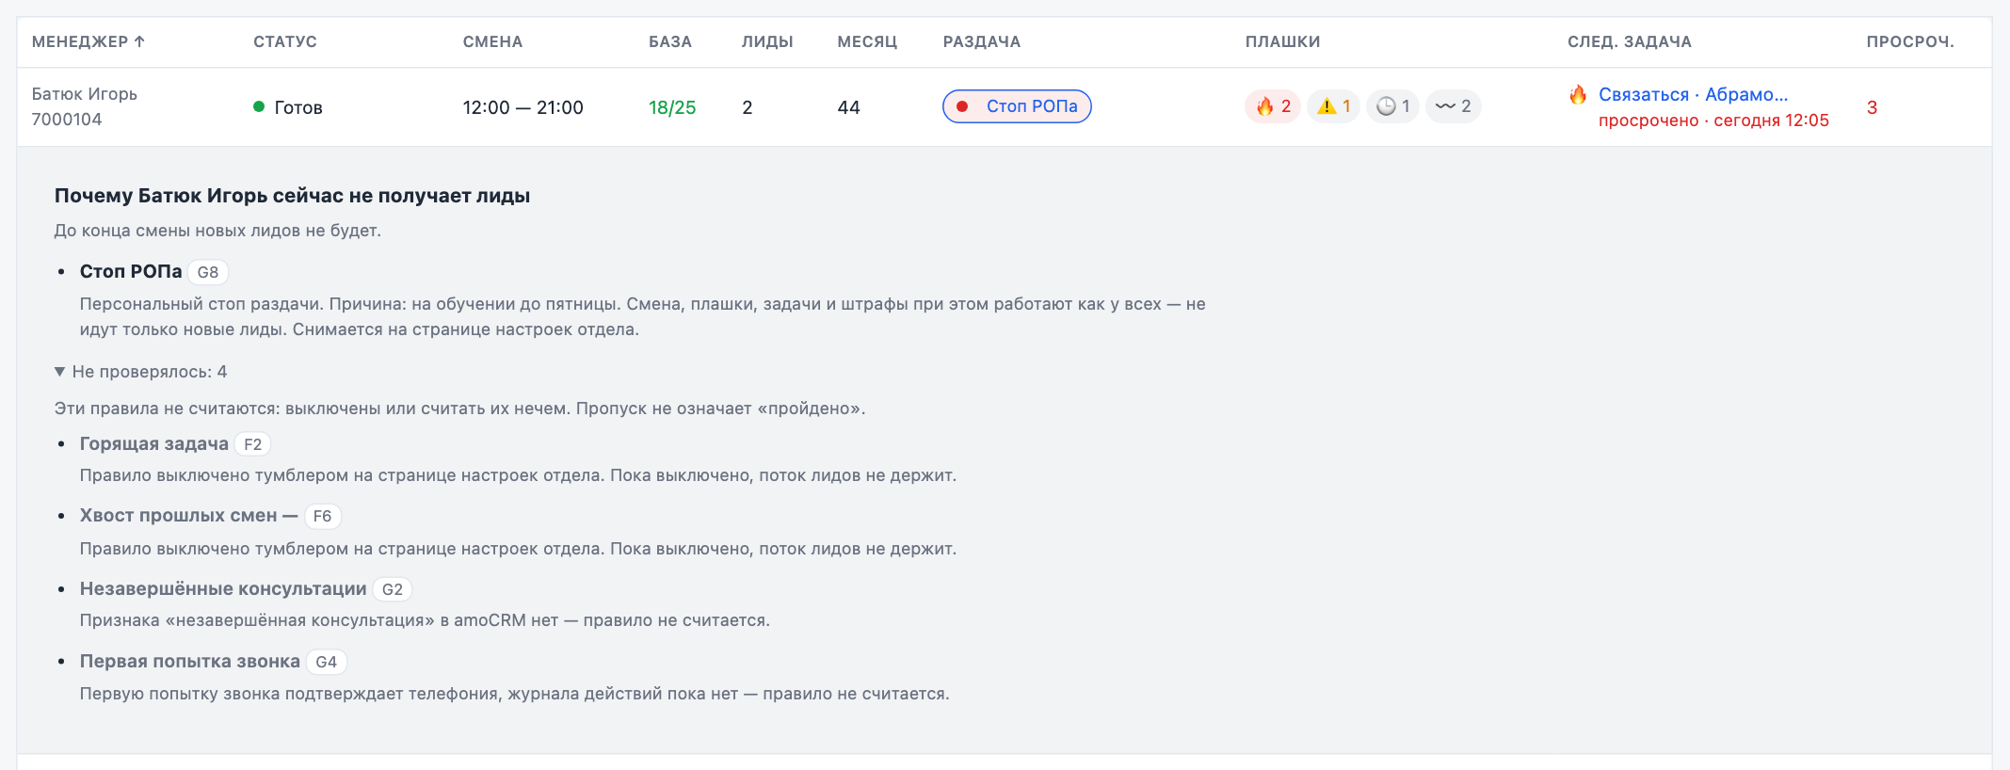This screenshot has width=2010, height=770.
Task: Sort table by СТАТУС column
Action: 285,41
